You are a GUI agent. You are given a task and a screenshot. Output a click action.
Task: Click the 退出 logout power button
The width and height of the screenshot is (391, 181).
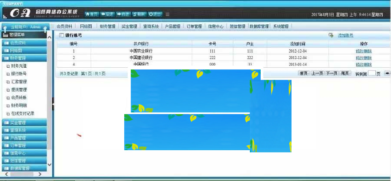pyautogui.click(x=156, y=14)
